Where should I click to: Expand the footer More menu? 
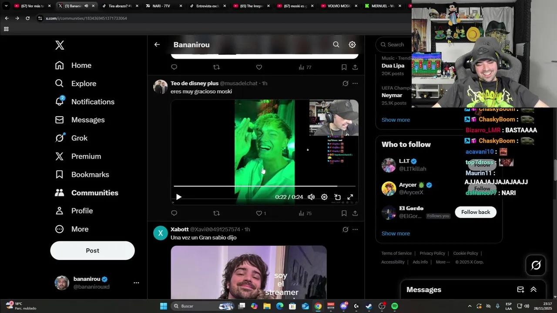443,262
